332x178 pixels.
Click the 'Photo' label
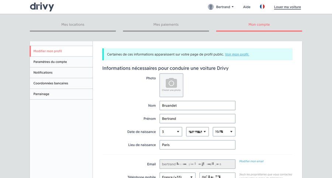tap(151, 78)
